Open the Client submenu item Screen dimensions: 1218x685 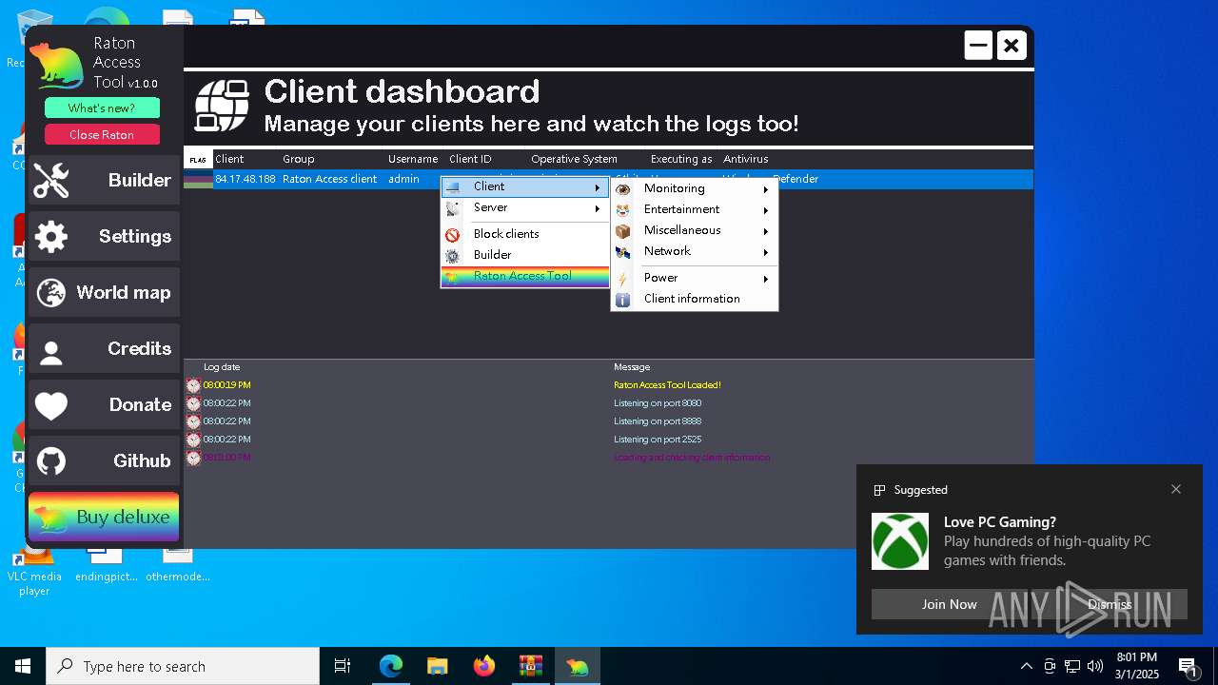[525, 186]
